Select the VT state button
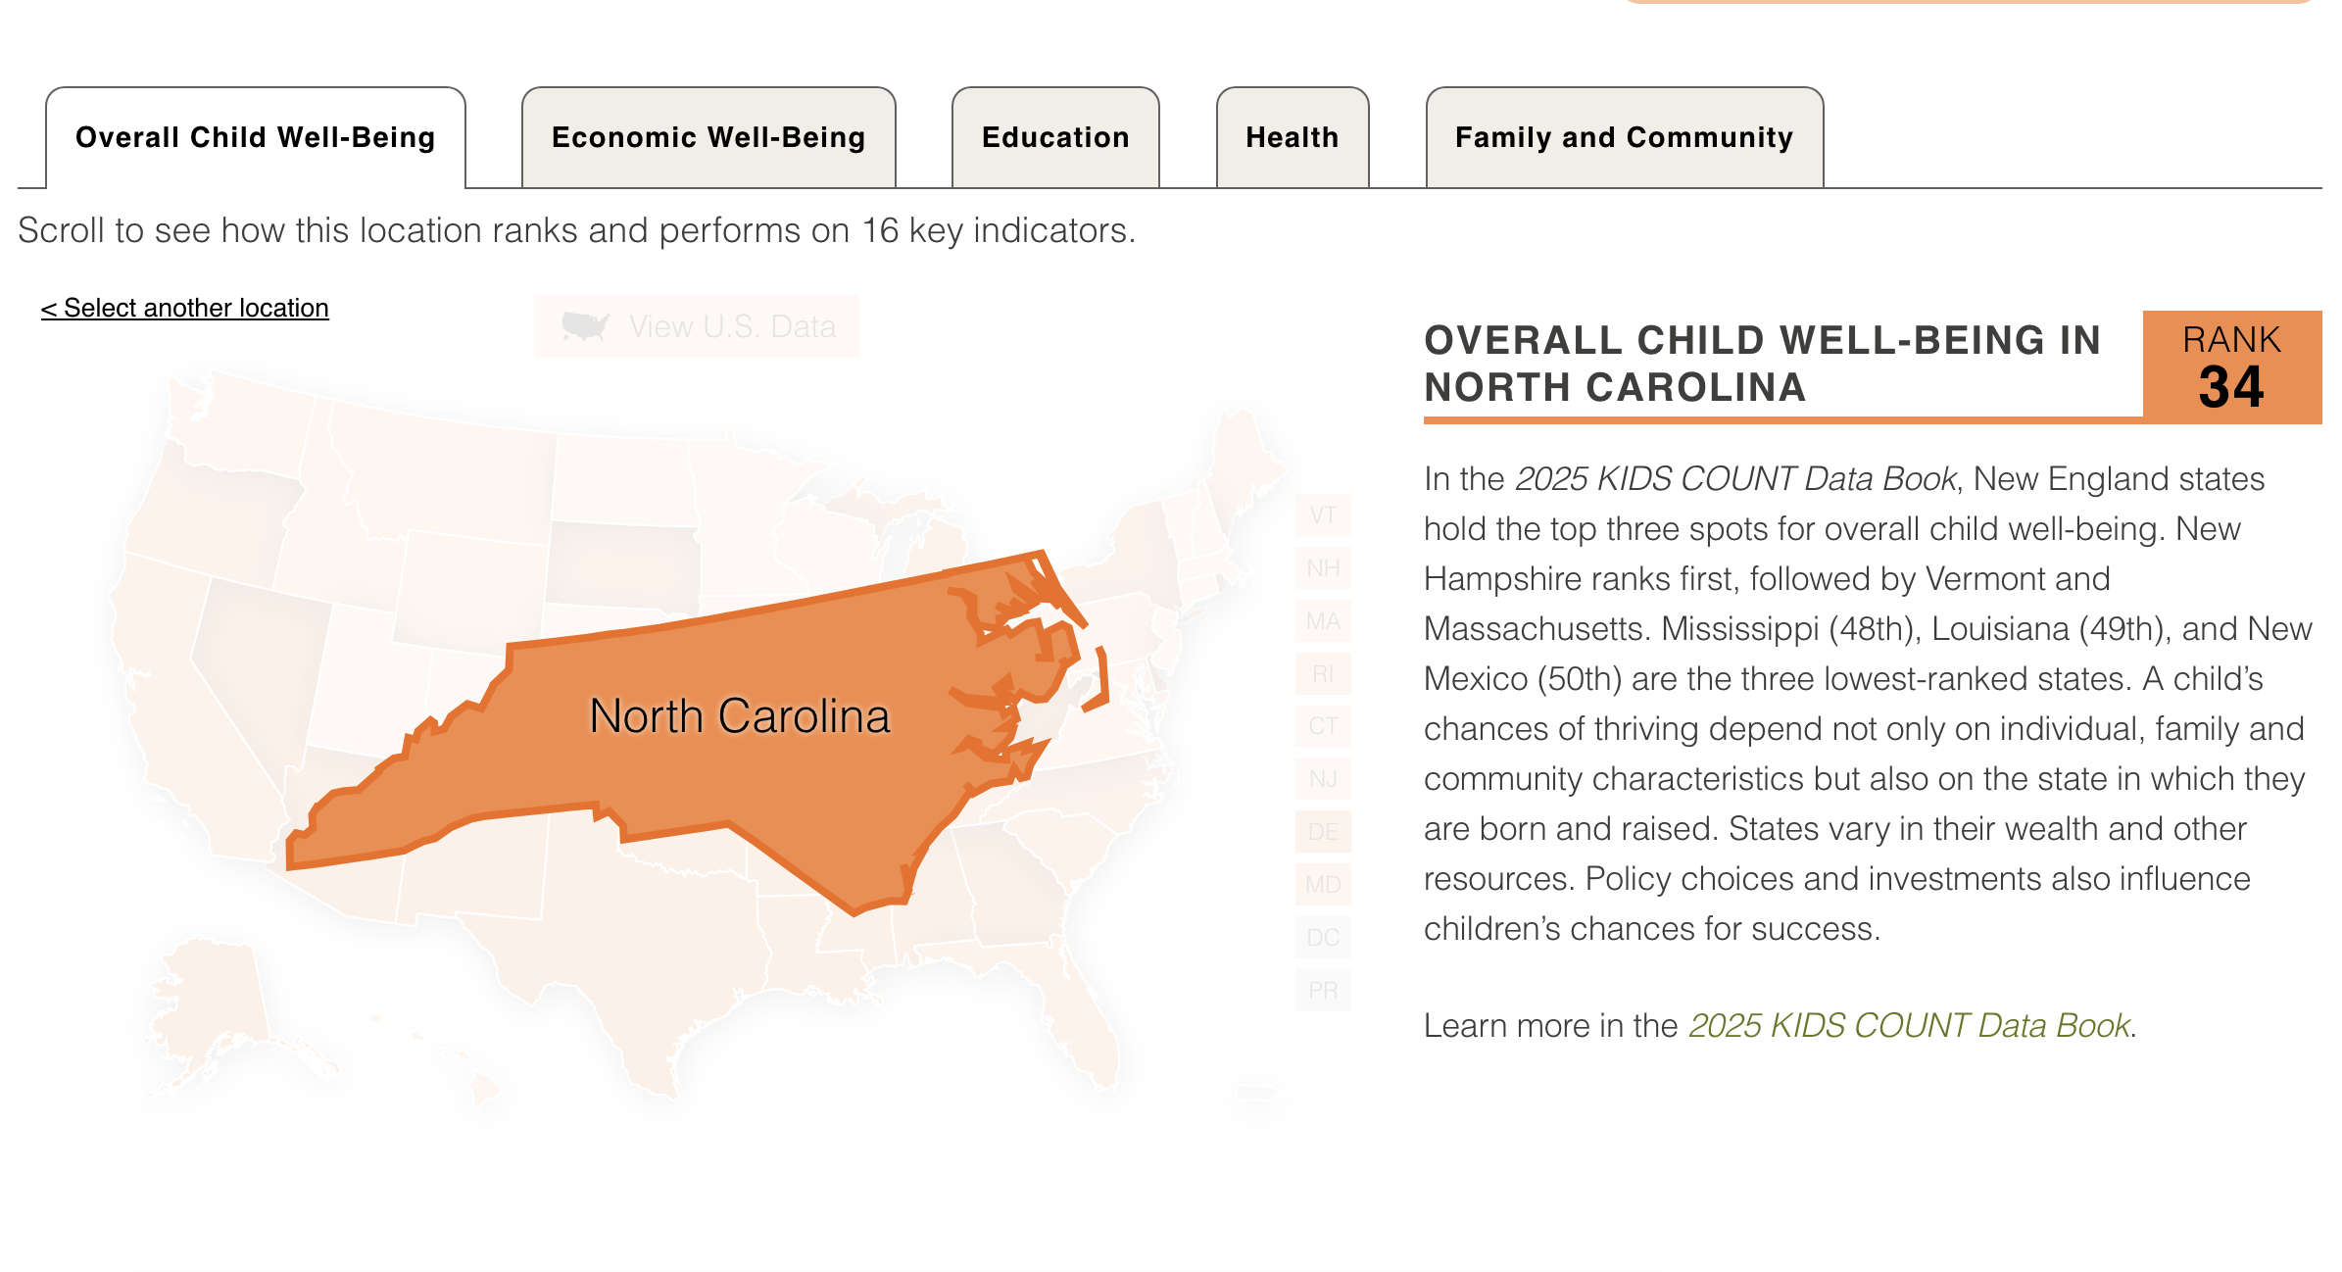Screen dimensions: 2342x1272 (x=1323, y=515)
